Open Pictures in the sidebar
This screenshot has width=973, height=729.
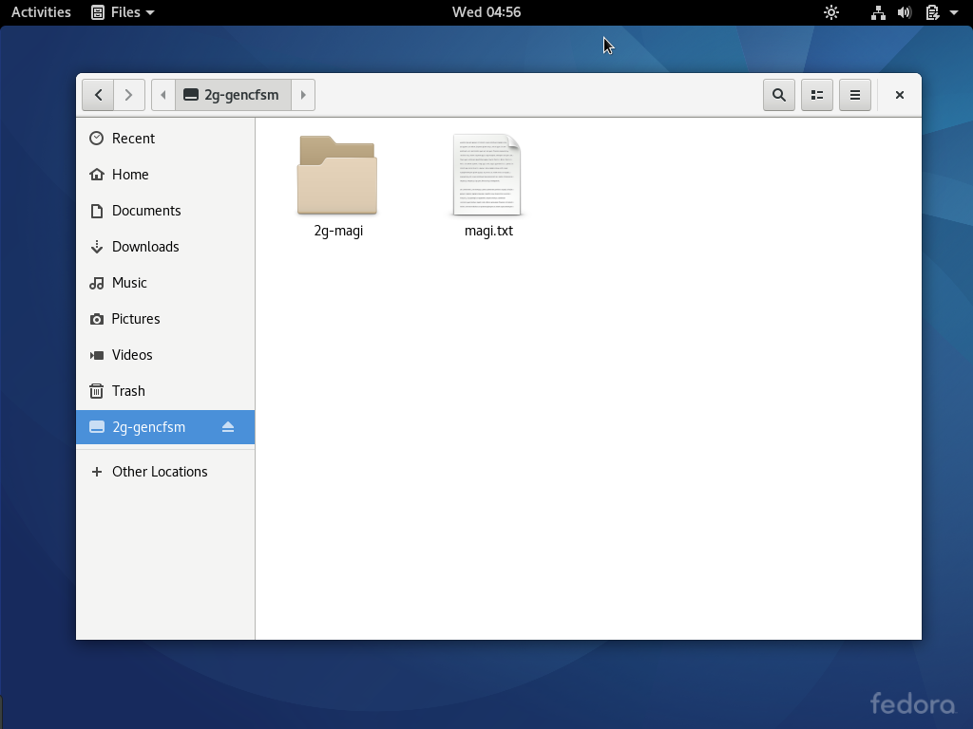point(165,319)
